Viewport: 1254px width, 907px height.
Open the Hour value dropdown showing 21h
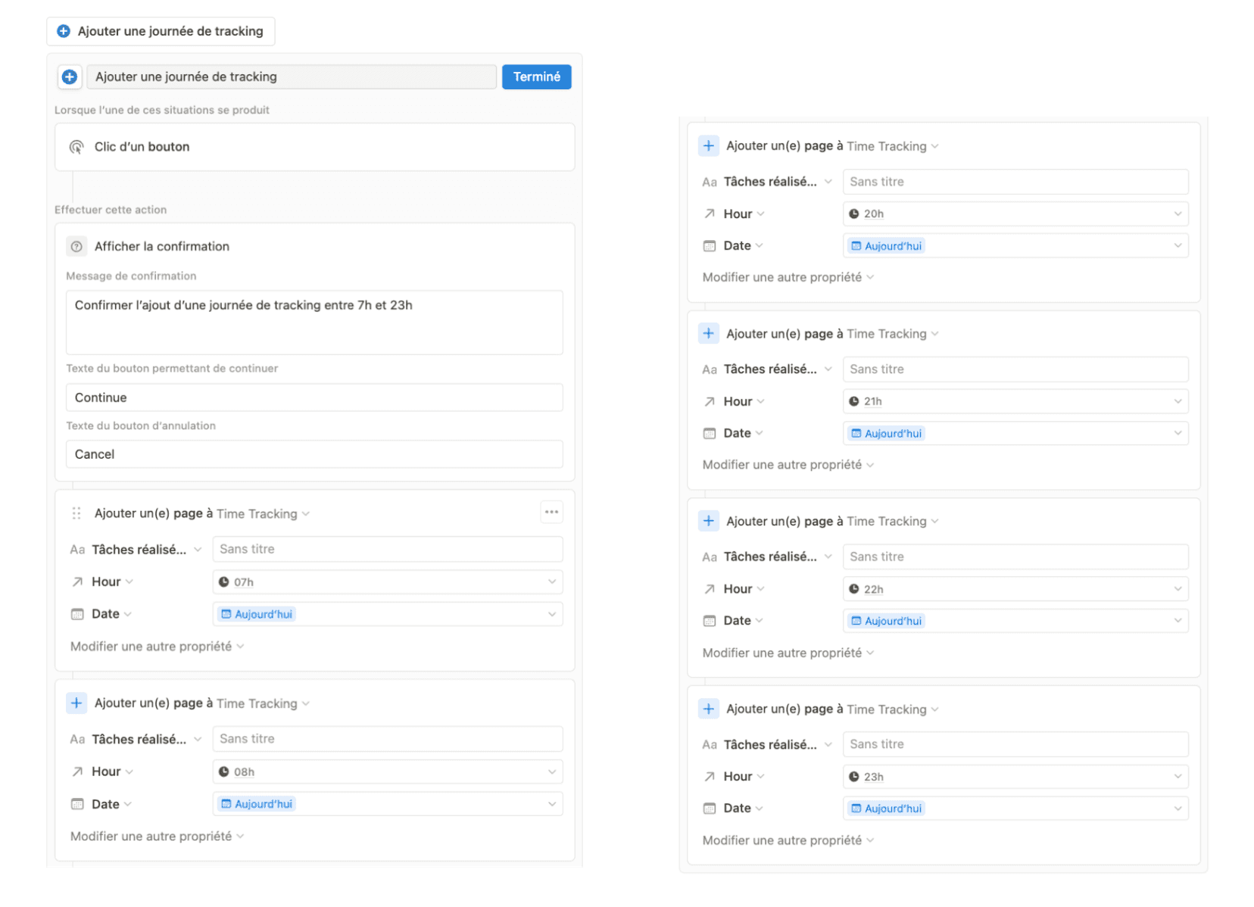tap(1015, 401)
